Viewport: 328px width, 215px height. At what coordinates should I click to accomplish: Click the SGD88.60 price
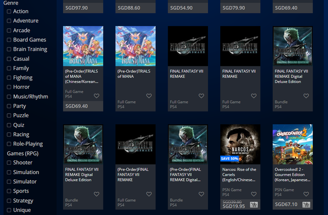point(129,8)
